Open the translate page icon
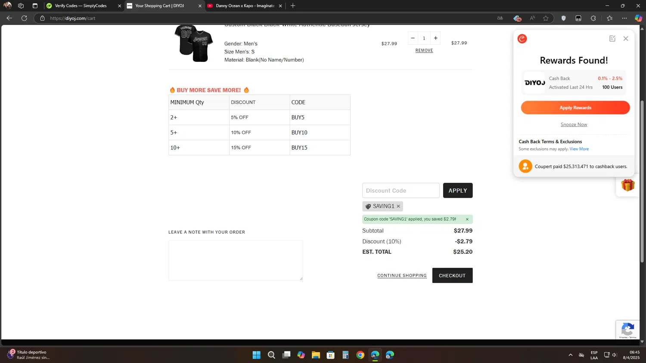 500,18
